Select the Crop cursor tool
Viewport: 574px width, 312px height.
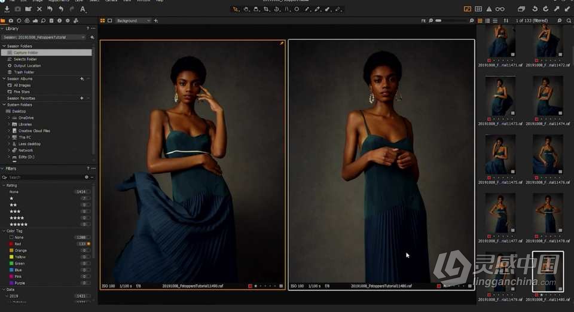[267, 9]
